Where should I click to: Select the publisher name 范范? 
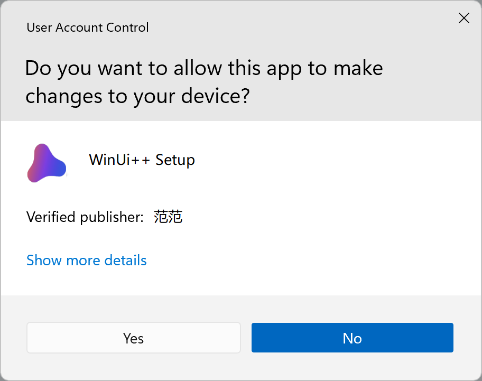[x=168, y=217]
